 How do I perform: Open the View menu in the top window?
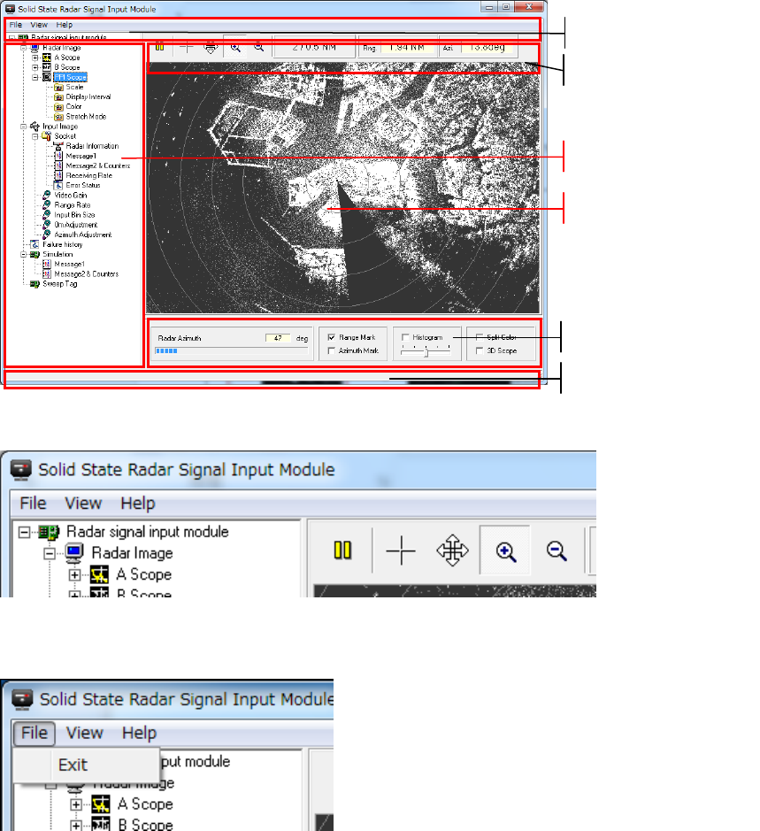point(39,25)
